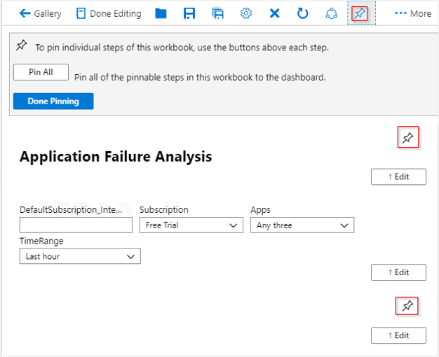Refresh the workbook with the circular arrow icon
Screen dimensions: 439x357
click(x=303, y=13)
